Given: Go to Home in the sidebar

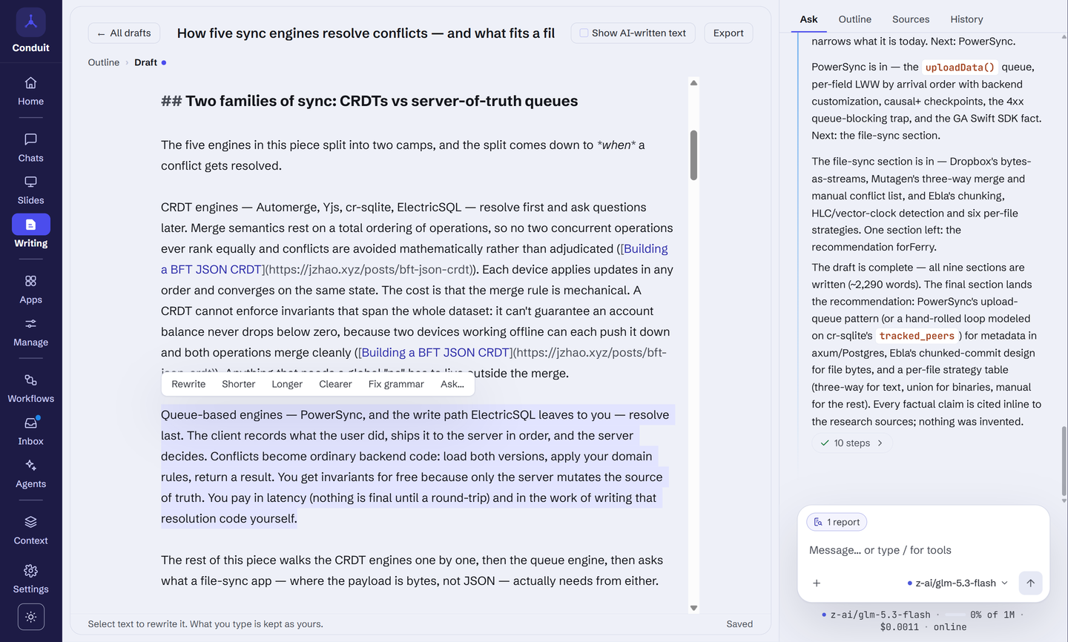Looking at the screenshot, I should (x=30, y=91).
